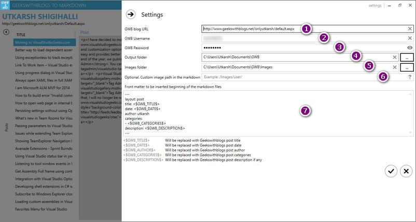Select post 'Loading custom assemblies in Visual'
This screenshot has height=222, width=416.
click(x=45, y=202)
